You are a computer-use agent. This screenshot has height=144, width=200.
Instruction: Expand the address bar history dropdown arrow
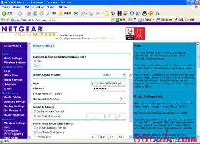click(x=113, y=20)
